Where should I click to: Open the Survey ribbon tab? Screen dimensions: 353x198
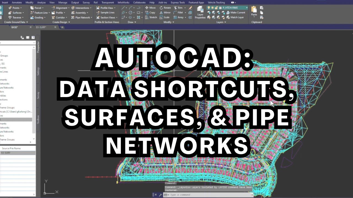pos(86,2)
